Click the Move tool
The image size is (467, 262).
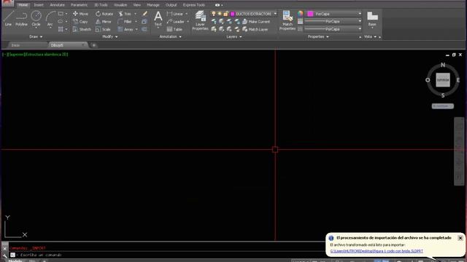[x=80, y=14]
